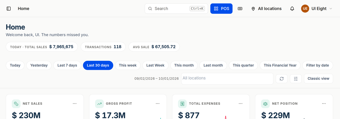Select the This month filter
340x119 pixels.
[184, 65]
